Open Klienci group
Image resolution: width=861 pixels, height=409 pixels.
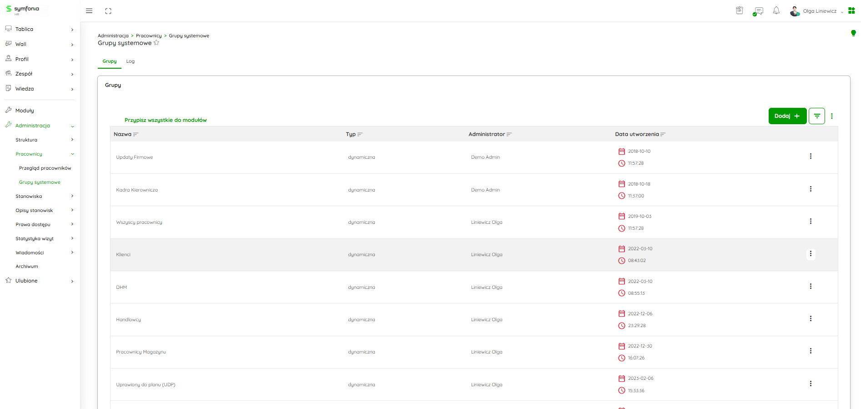coord(123,254)
